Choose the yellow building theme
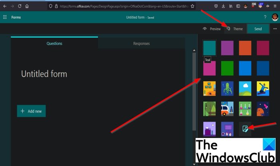 point(209,88)
